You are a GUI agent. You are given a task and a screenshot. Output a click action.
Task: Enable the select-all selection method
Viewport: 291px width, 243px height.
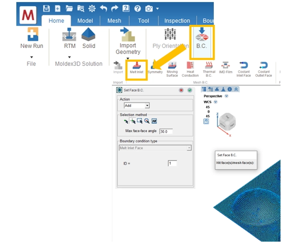click(x=154, y=121)
